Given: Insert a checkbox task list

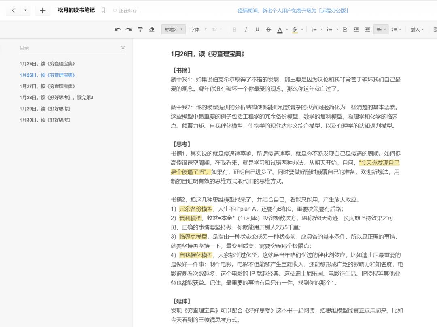Looking at the screenshot, I should [345, 30].
